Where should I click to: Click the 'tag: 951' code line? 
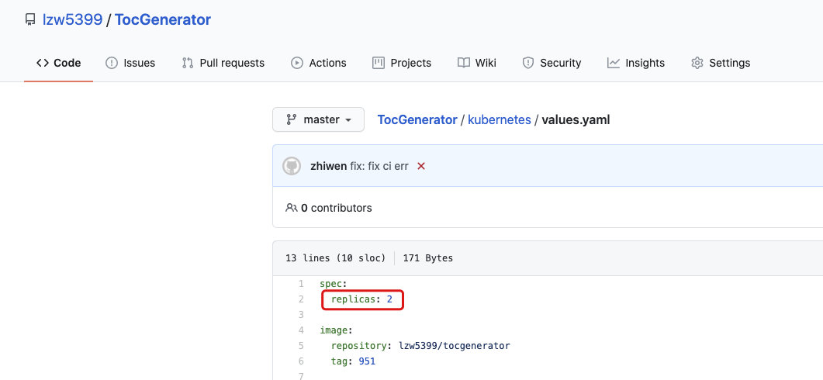point(353,361)
